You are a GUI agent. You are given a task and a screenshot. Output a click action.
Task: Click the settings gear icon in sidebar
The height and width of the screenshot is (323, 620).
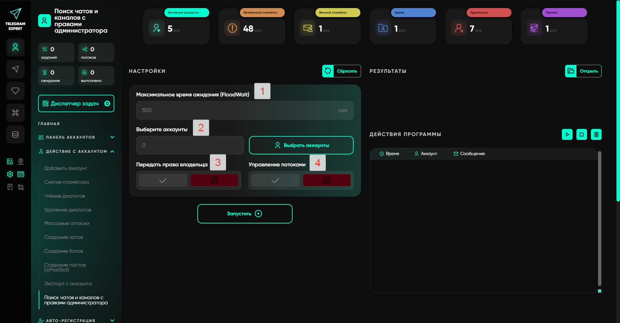10,174
